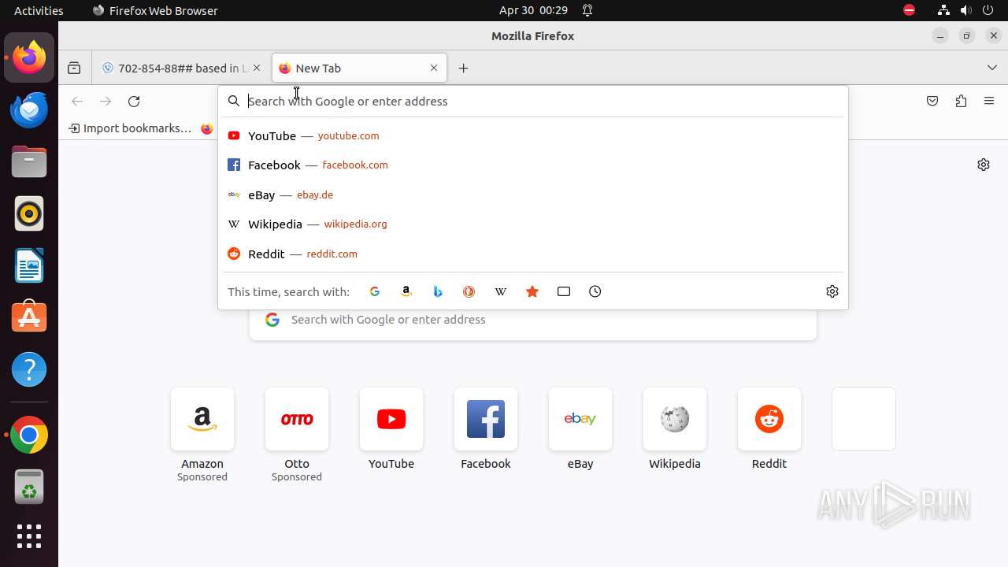The image size is (1008, 567).
Task: Show Applications grid in the dock
Action: [x=29, y=536]
